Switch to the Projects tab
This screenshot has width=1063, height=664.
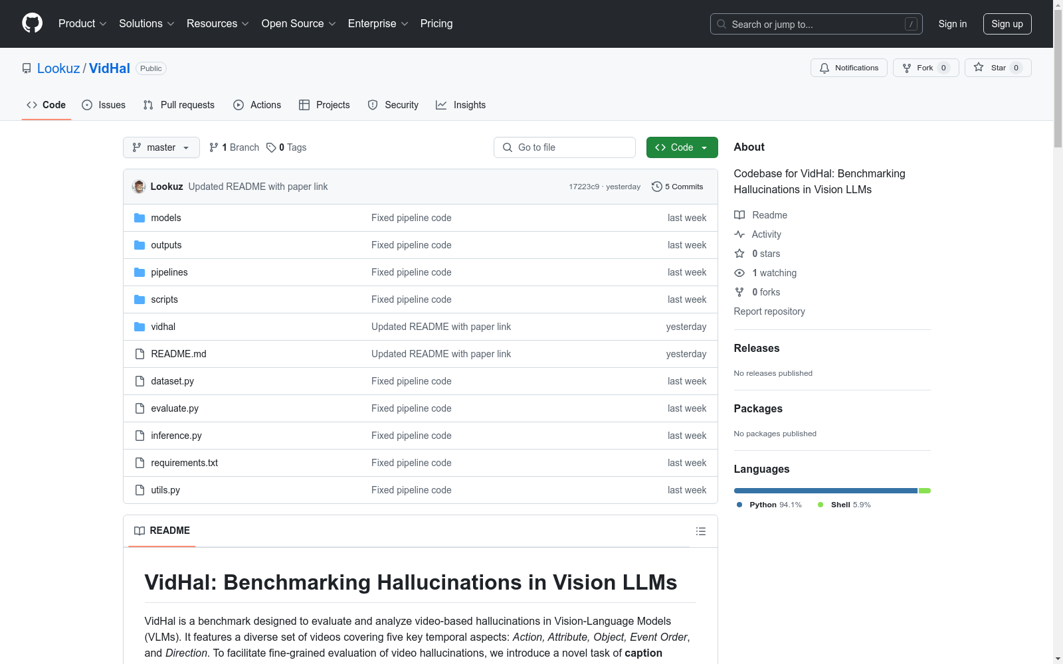(x=324, y=105)
